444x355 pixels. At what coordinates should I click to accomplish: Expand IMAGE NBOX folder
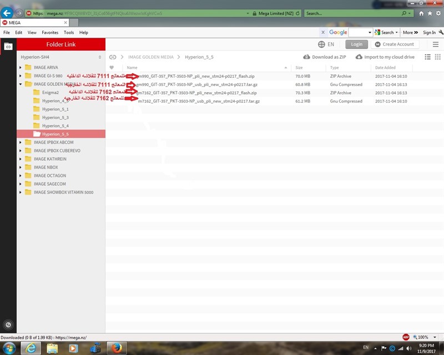21,168
